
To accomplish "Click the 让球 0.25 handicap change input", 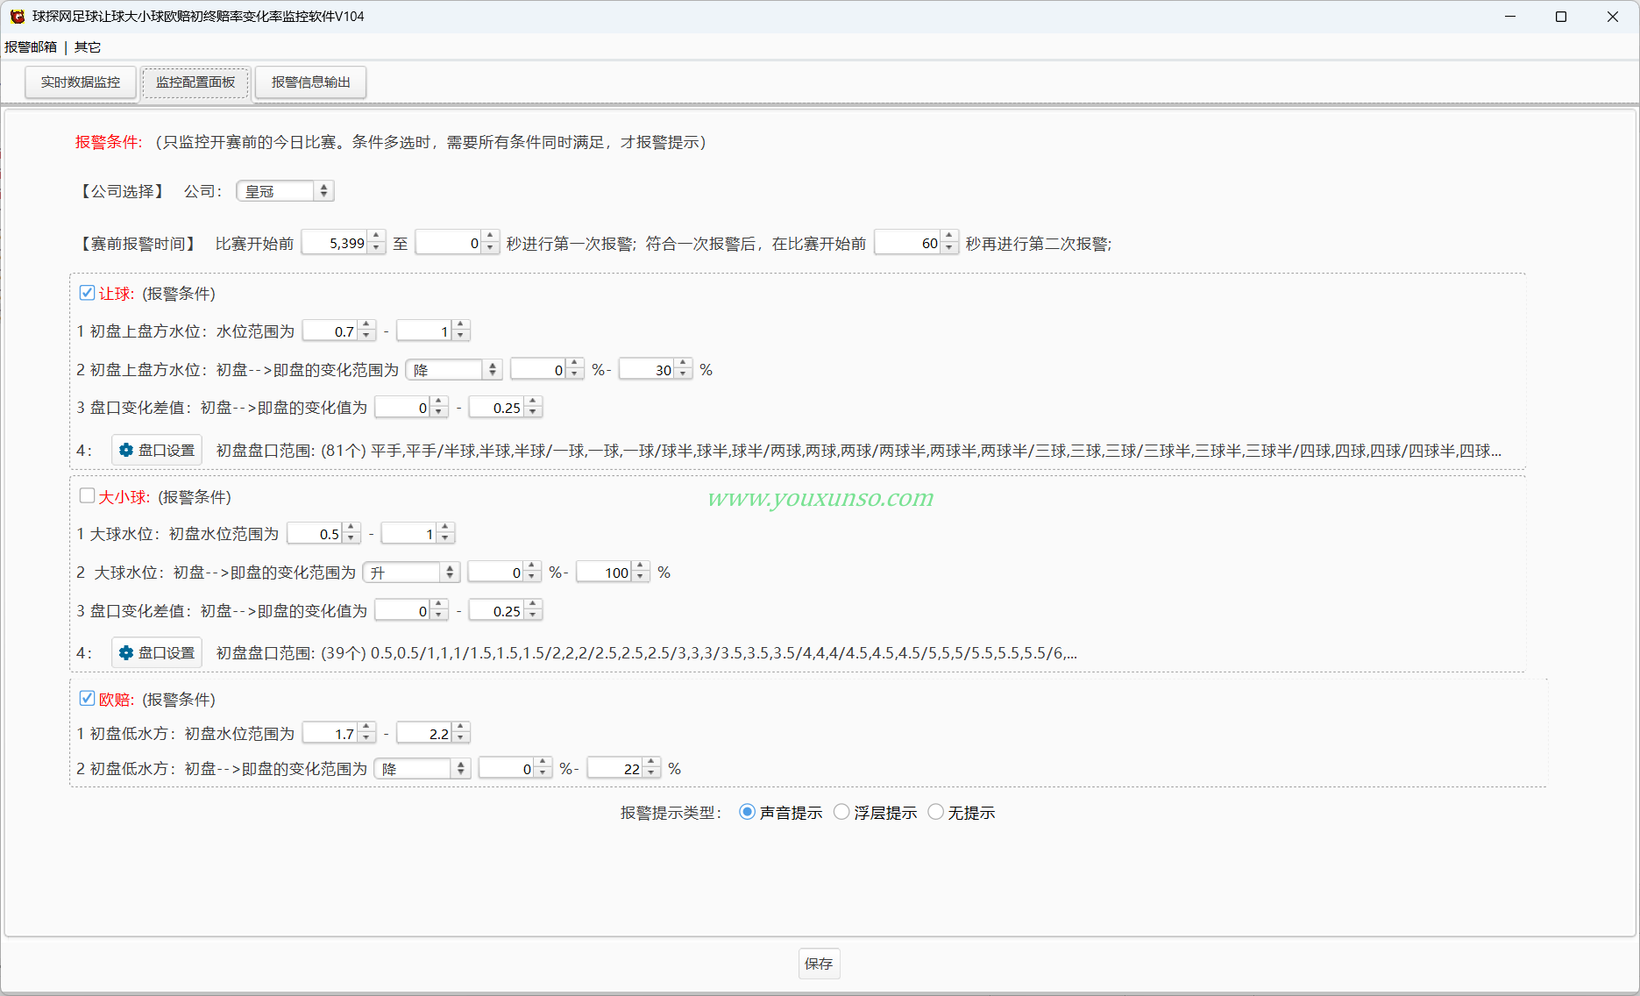I will (497, 408).
